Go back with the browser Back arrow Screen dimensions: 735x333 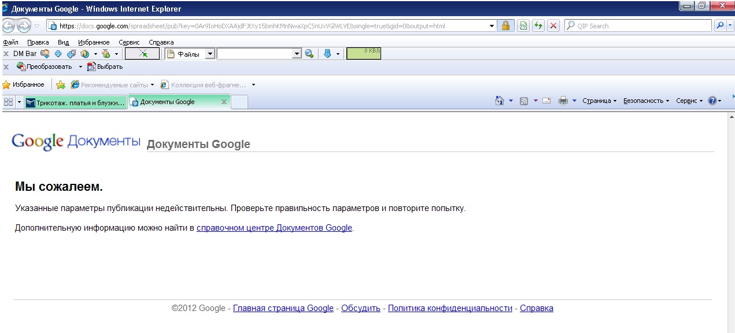coord(9,25)
